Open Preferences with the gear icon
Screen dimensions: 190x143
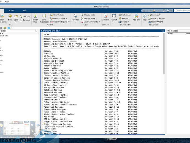125,15
